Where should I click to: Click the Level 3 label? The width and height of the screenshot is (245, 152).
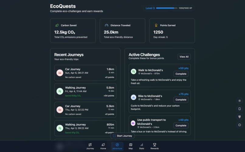click(x=150, y=8)
